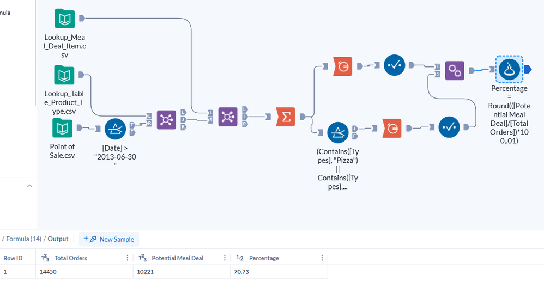Select the Lookup_Meal_Deal_Item.csv input tool
The width and height of the screenshot is (544, 281).
(x=64, y=19)
